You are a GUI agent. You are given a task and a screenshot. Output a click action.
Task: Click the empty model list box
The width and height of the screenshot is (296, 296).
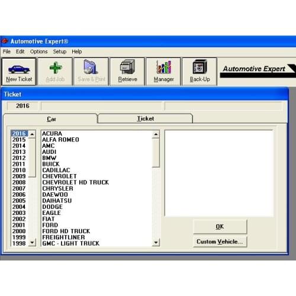tap(219, 173)
